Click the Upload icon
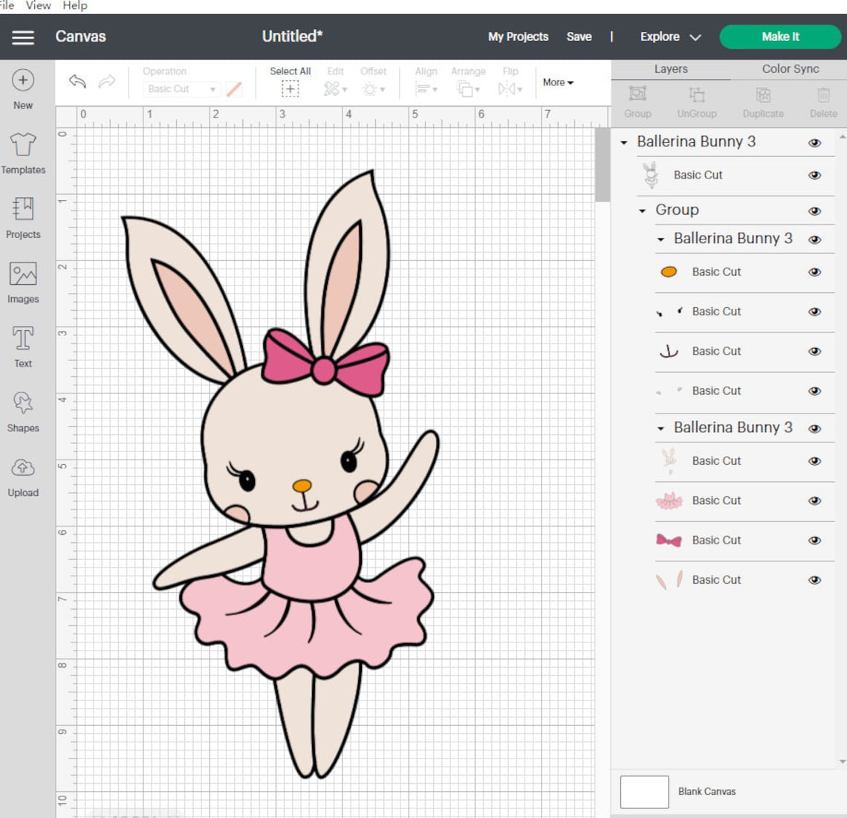This screenshot has width=847, height=818. point(22,474)
